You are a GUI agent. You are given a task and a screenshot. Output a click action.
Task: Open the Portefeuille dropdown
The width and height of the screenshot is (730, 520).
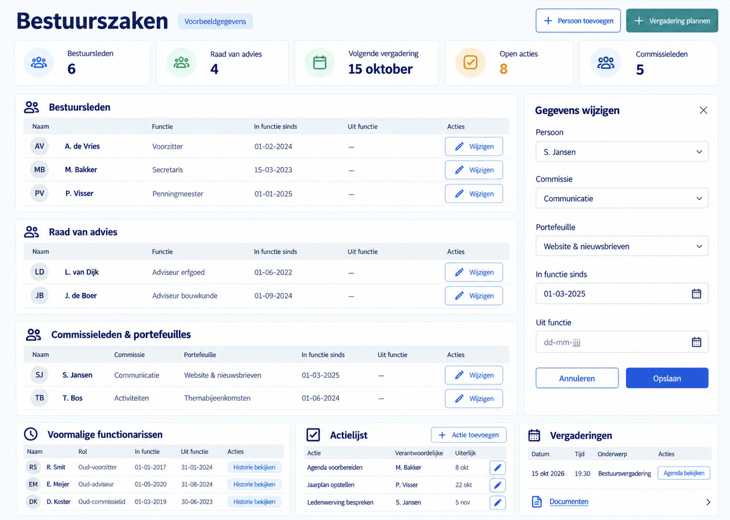[x=622, y=246]
